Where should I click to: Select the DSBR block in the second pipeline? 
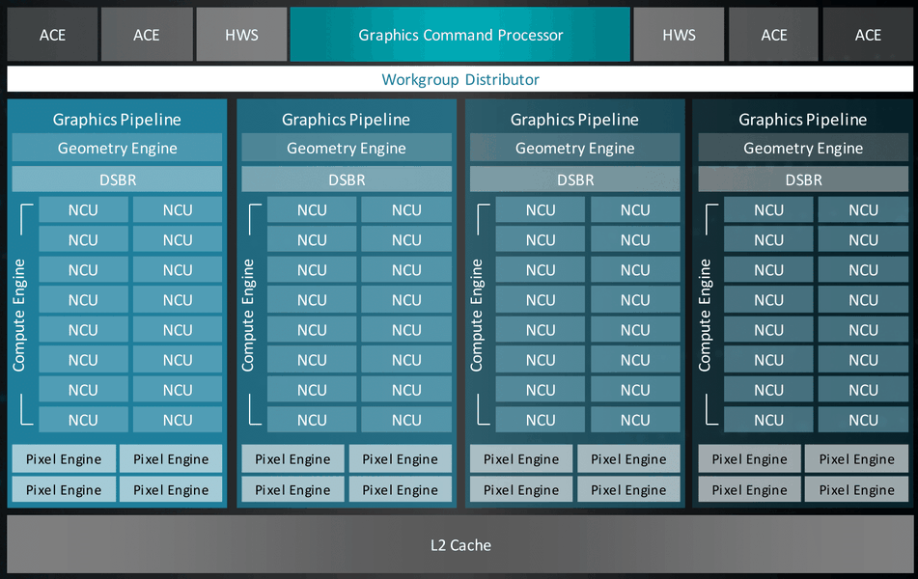pyautogui.click(x=346, y=179)
